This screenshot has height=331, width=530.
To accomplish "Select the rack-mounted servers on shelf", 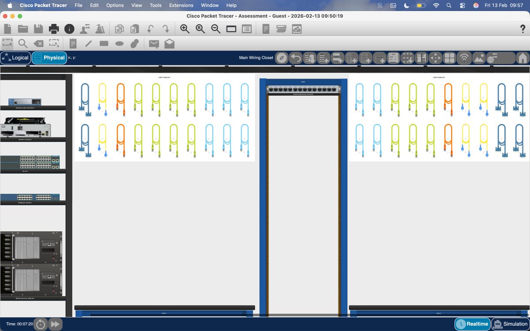I will click(x=31, y=264).
